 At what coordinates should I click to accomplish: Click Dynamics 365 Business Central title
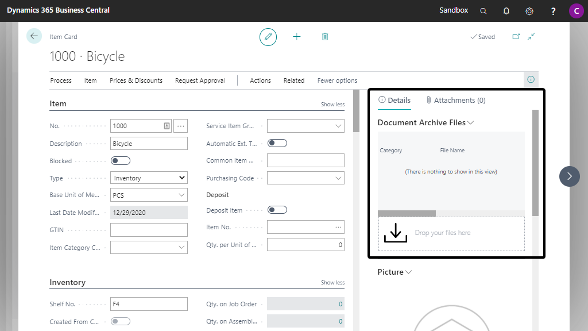(x=58, y=10)
